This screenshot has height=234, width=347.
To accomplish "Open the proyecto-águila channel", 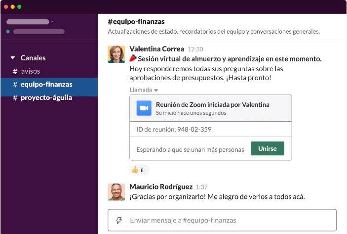I will (x=46, y=97).
